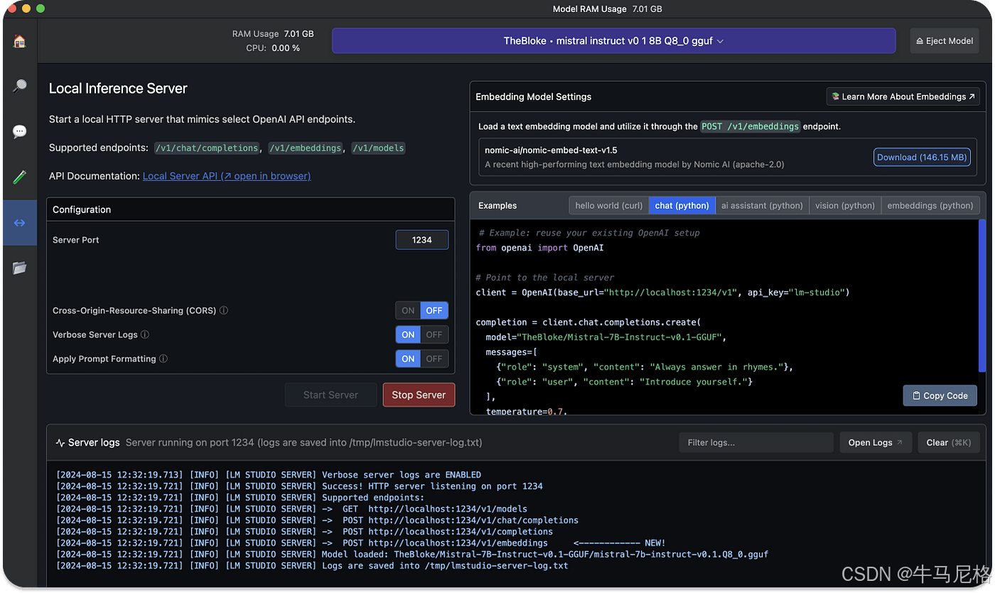The height and width of the screenshot is (593, 995).
Task: Set Apply Prompt Formatting to ON
Action: (x=408, y=359)
